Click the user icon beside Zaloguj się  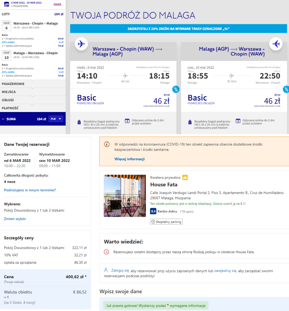(106, 270)
